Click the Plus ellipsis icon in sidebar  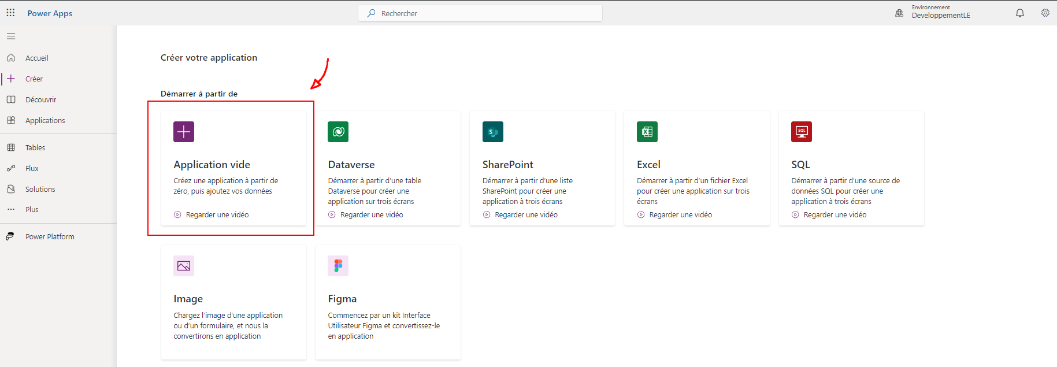click(11, 209)
